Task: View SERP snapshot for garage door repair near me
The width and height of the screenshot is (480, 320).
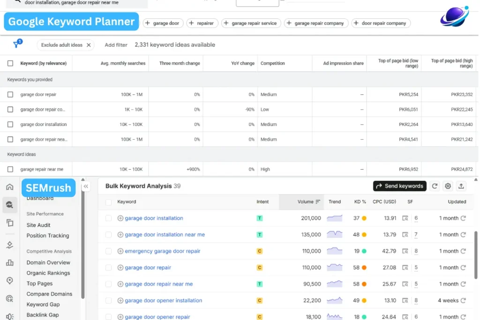Action: point(405,284)
